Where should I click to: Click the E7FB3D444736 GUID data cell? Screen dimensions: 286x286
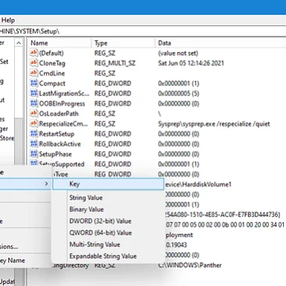[223, 214]
